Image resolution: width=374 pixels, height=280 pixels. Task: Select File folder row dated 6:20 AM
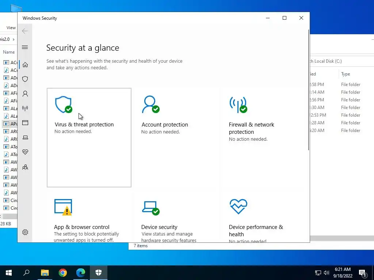(x=342, y=131)
